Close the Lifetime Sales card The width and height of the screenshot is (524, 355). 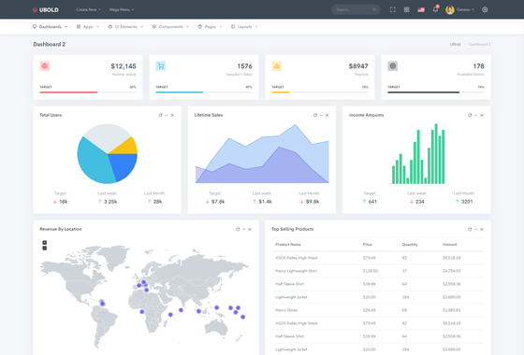click(327, 115)
